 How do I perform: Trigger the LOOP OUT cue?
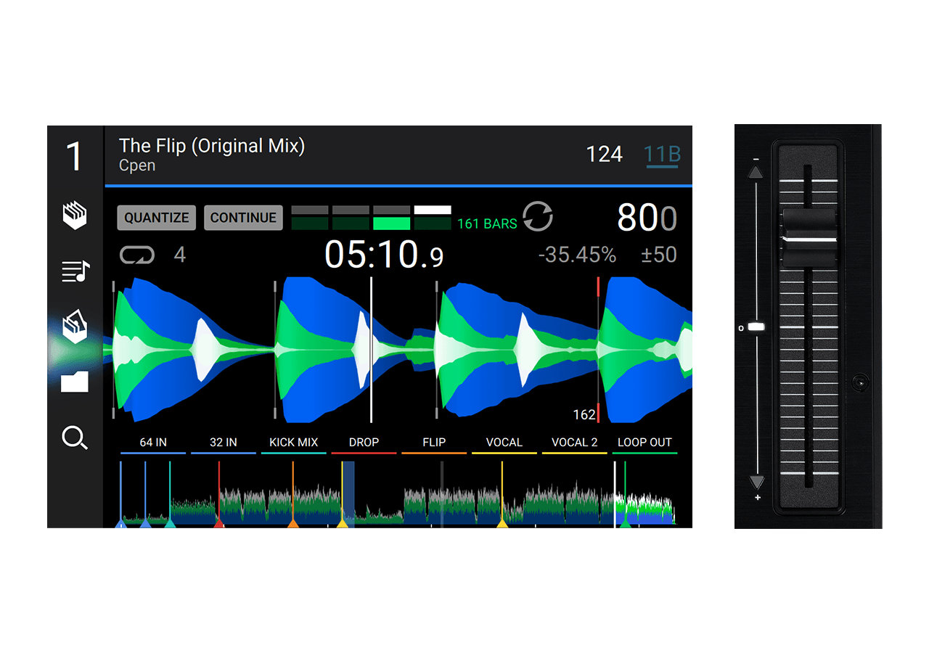click(644, 443)
